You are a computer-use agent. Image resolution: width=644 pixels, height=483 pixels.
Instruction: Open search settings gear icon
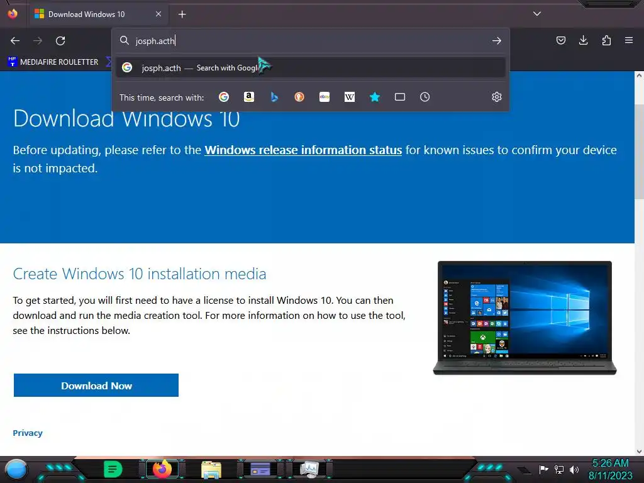497,97
